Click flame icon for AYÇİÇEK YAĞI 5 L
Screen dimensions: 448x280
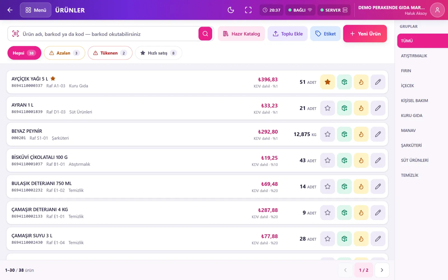pyautogui.click(x=361, y=82)
